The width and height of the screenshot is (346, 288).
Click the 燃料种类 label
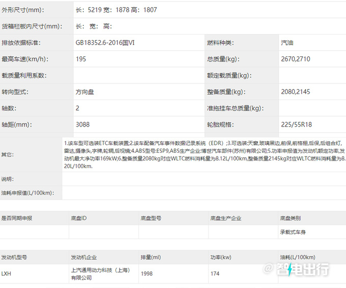[220, 43]
